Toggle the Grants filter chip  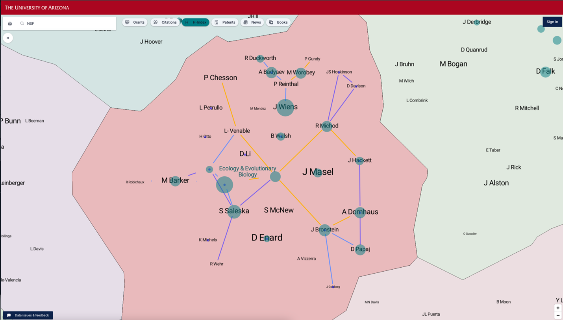(x=135, y=22)
